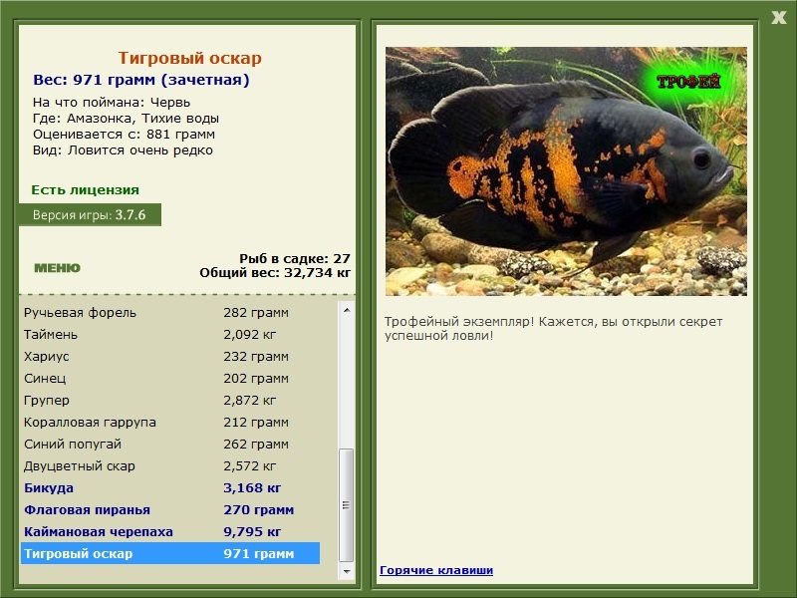
Task: Click the Общий вес: 32,734 кг total
Action: click(x=275, y=273)
